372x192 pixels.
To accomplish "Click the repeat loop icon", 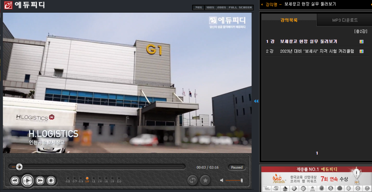I will (x=192, y=180).
